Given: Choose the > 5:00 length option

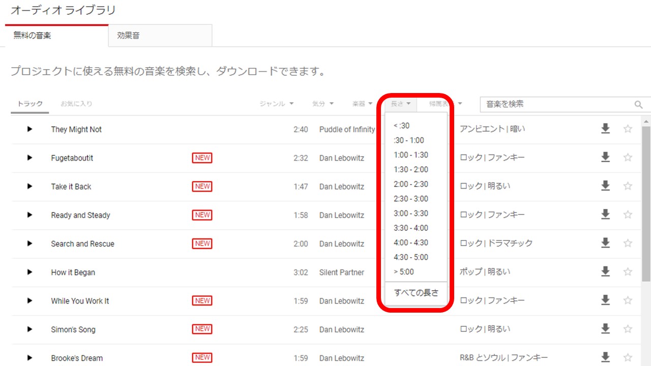Looking at the screenshot, I should click(417, 271).
